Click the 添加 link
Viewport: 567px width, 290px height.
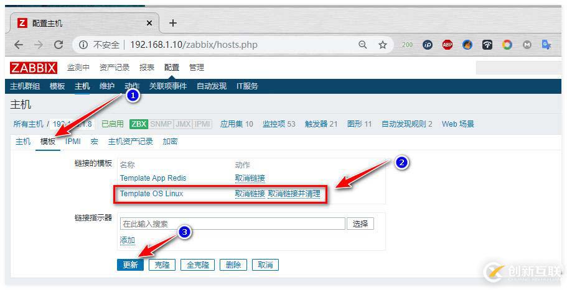[128, 240]
